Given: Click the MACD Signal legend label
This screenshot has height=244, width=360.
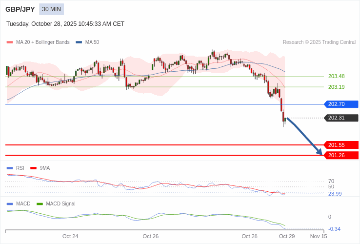Looking at the screenshot, I should pos(60,204).
